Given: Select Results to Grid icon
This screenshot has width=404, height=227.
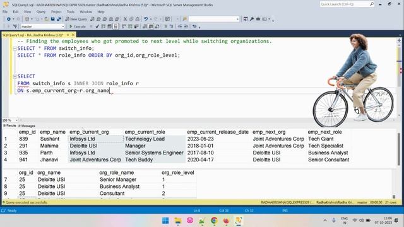Looking at the screenshot, I should tap(151, 26).
